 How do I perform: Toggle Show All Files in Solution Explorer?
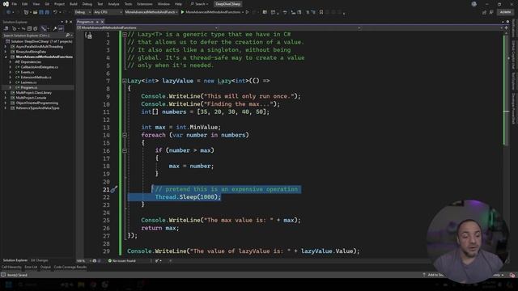(36, 29)
